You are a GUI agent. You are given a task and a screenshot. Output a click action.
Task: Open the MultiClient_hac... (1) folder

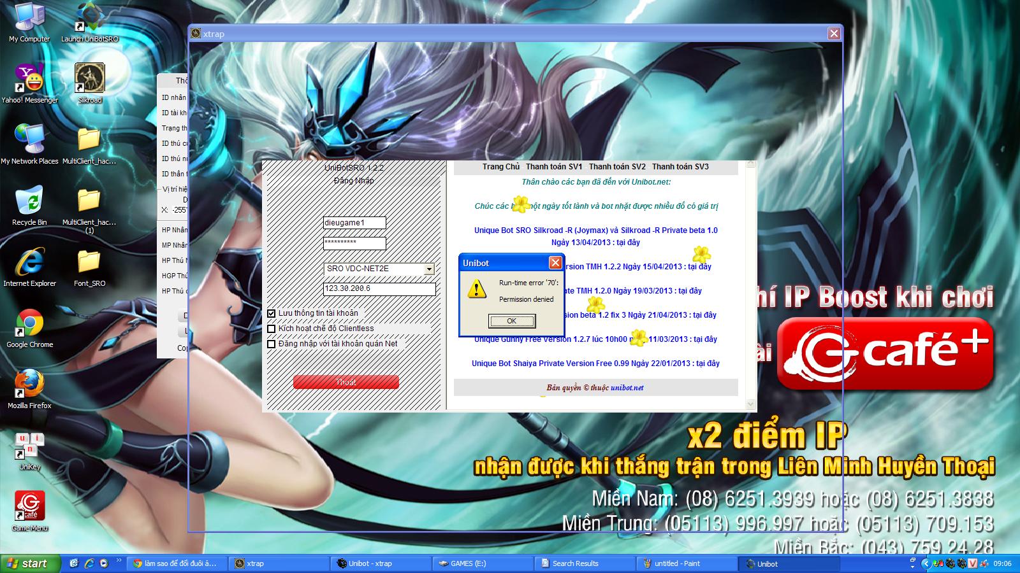click(x=89, y=210)
